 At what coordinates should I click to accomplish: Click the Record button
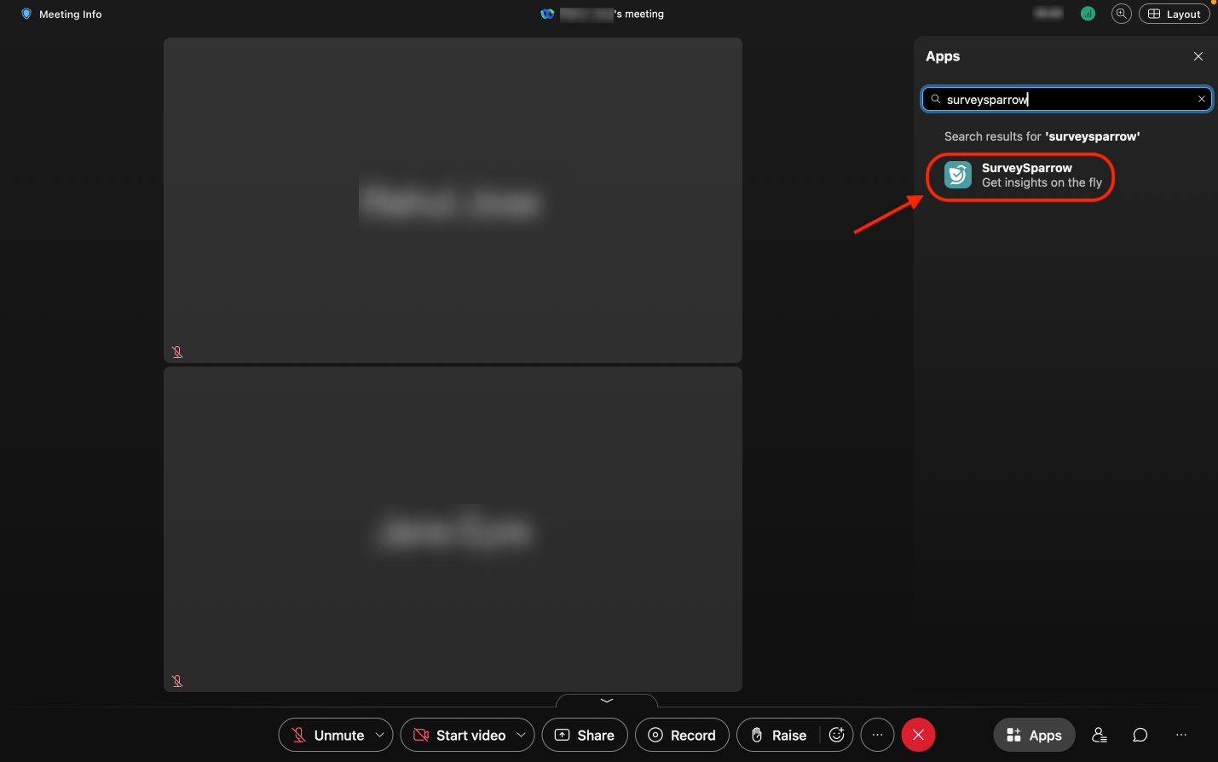click(682, 735)
